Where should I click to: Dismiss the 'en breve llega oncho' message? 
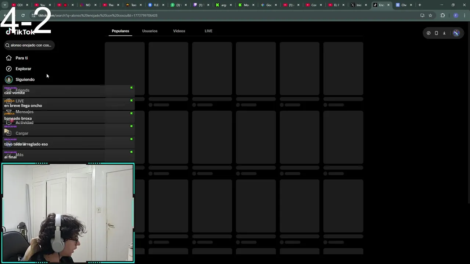pos(131,100)
